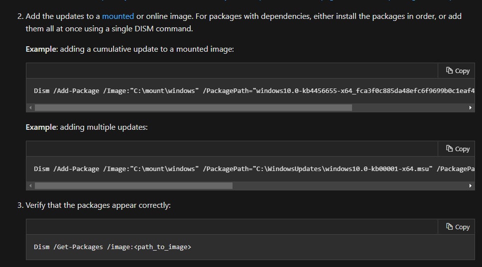
Task: Click empty scrollbar track in multiple updates block
Action: 349,185
